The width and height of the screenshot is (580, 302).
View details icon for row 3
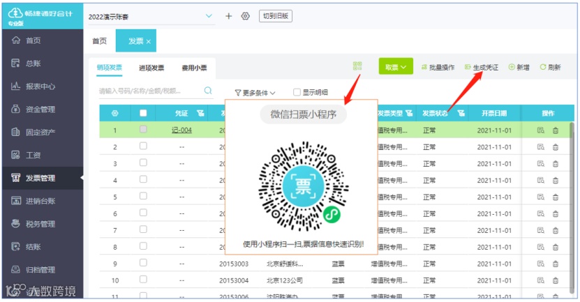(x=541, y=163)
